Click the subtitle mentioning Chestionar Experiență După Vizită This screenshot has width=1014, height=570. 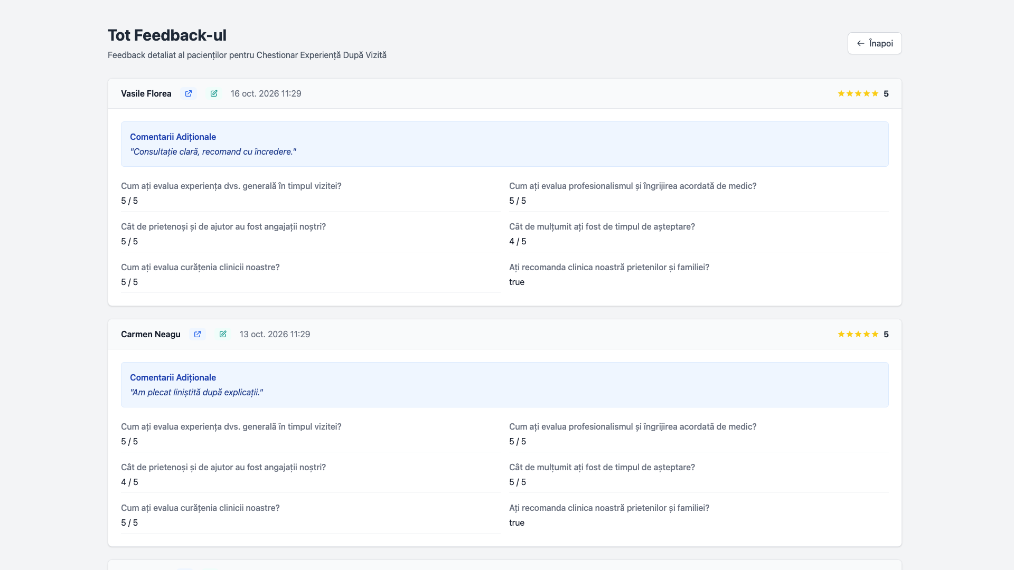(x=247, y=55)
